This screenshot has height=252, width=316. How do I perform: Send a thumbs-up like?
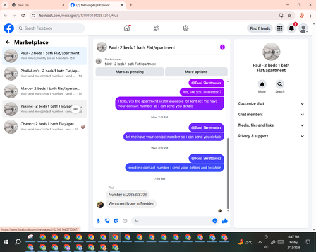tap(225, 220)
